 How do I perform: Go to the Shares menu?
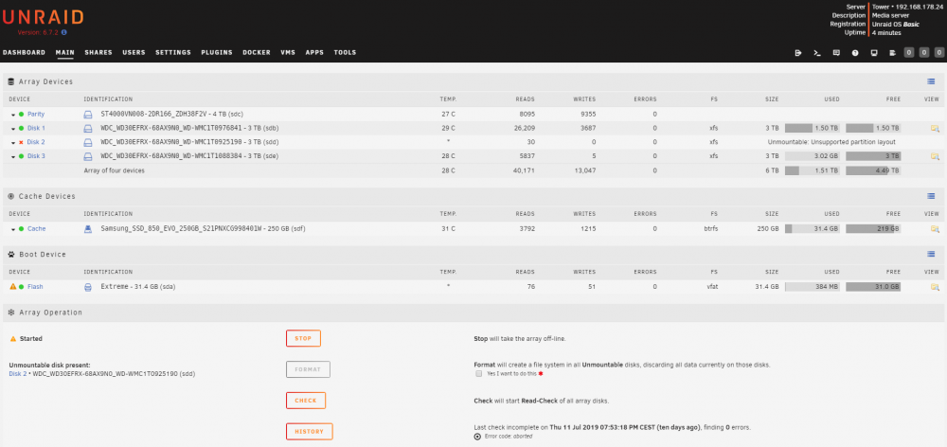coord(98,52)
